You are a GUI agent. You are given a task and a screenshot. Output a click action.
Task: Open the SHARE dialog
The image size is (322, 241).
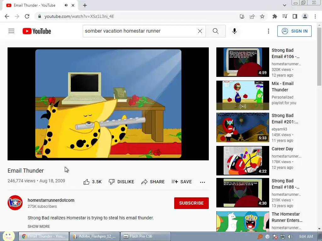click(x=153, y=182)
